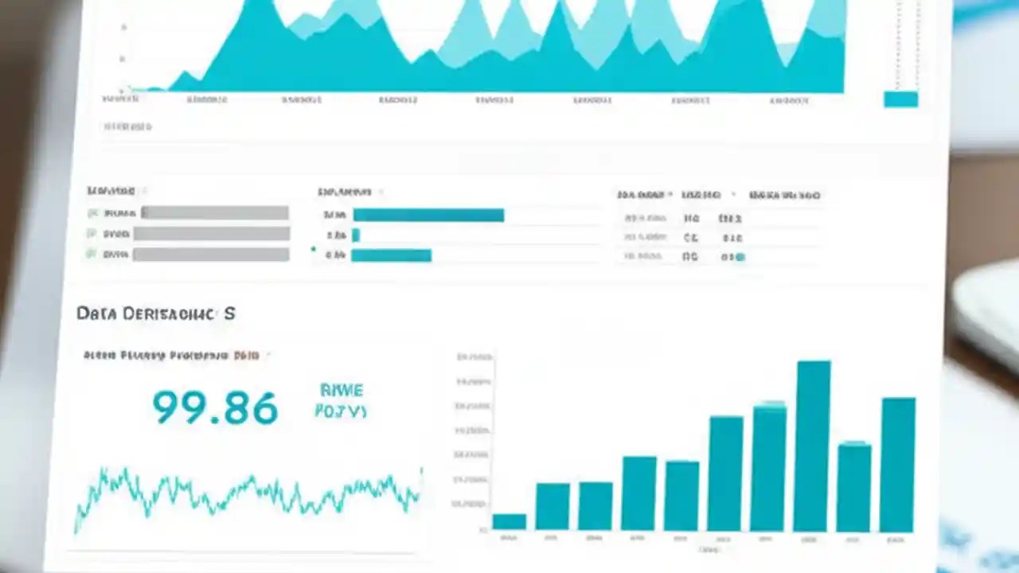This screenshot has height=573, width=1019.
Task: Open the dropdown beside the first table column header
Action: (x=676, y=194)
